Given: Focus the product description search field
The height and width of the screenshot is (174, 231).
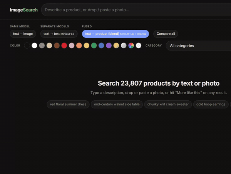Looking at the screenshot, I should click(136, 10).
